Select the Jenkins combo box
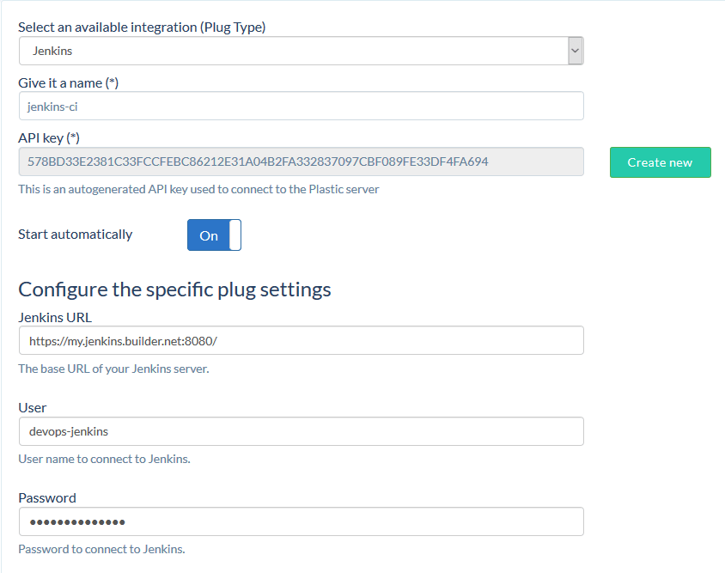Screen dimensions: 725x573 pyautogui.click(x=301, y=50)
